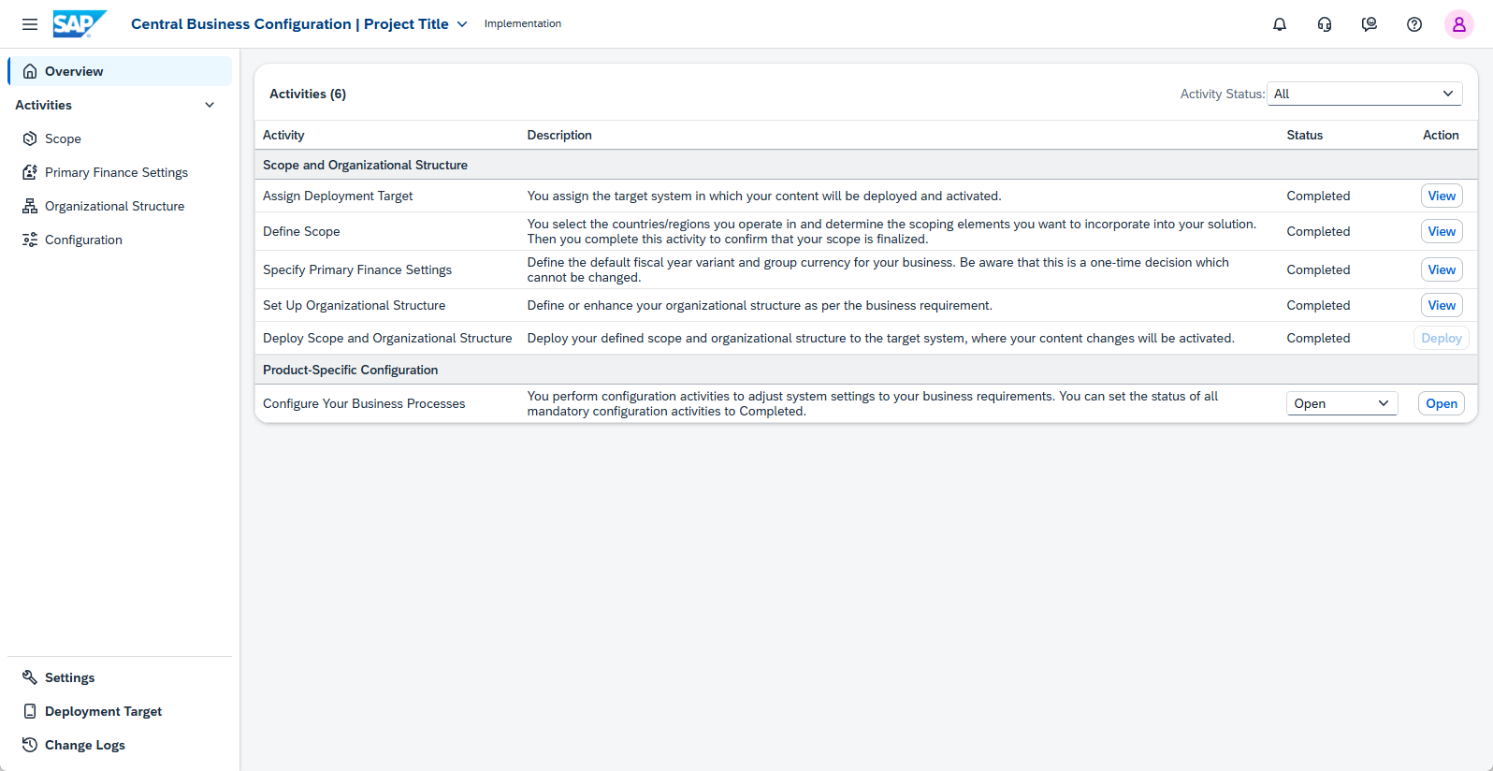Open the user profile avatar
Image resolution: width=1493 pixels, height=771 pixels.
tap(1459, 24)
